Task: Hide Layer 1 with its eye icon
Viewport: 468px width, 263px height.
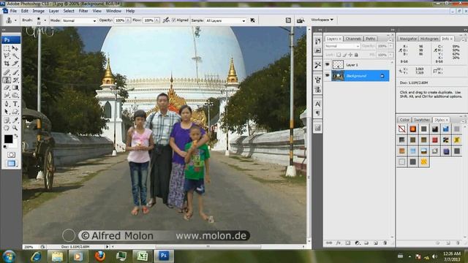Action: [328, 64]
